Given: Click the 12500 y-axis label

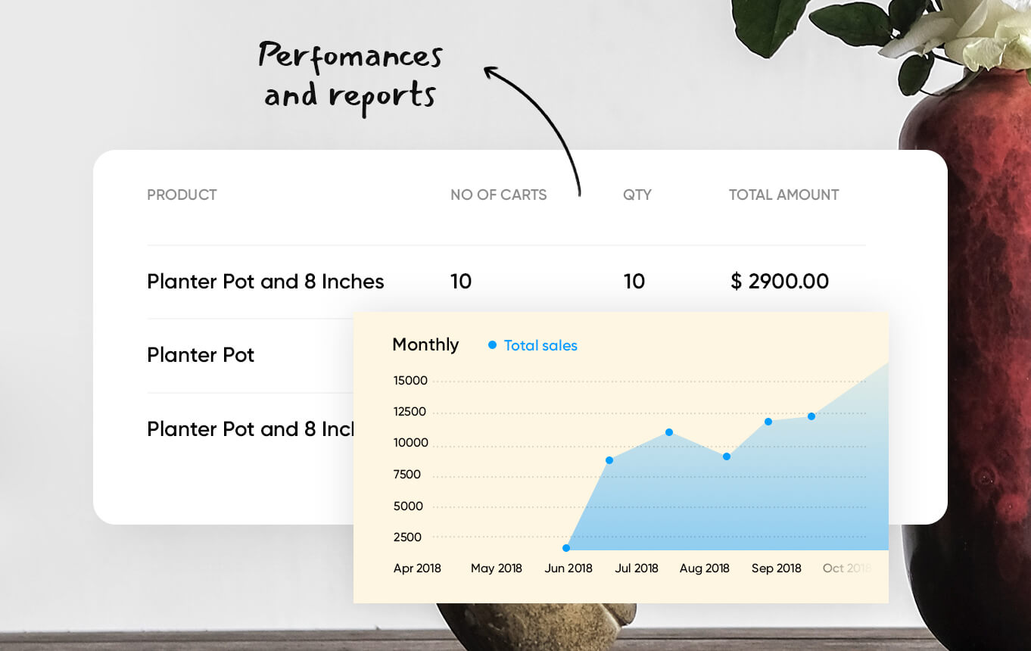Looking at the screenshot, I should (410, 412).
